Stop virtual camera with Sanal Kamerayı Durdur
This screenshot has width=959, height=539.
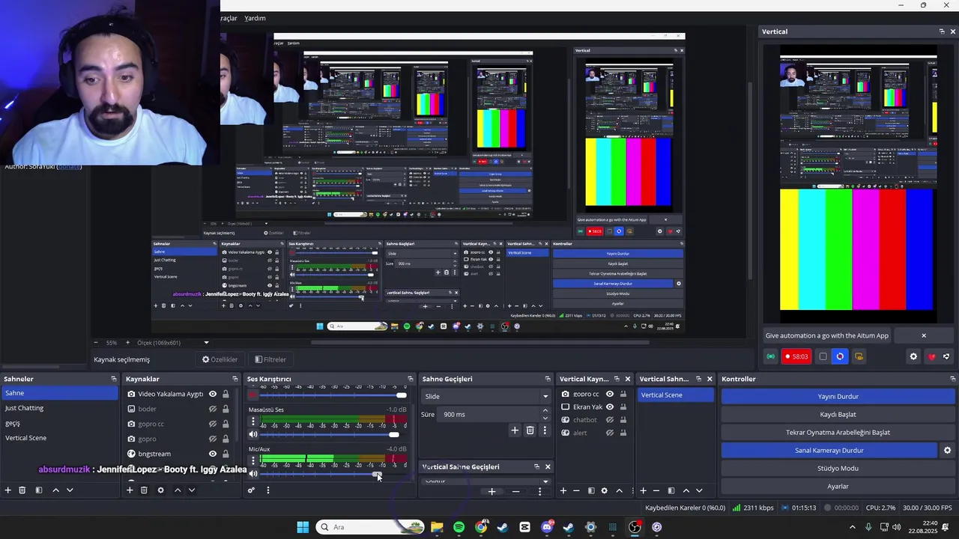(829, 451)
